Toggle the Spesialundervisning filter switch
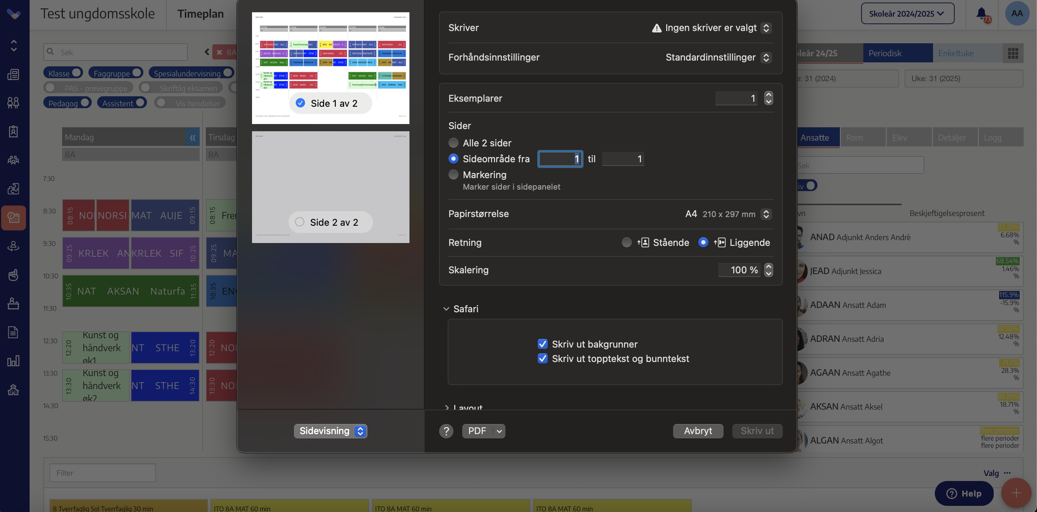The width and height of the screenshot is (1037, 512). 228,72
